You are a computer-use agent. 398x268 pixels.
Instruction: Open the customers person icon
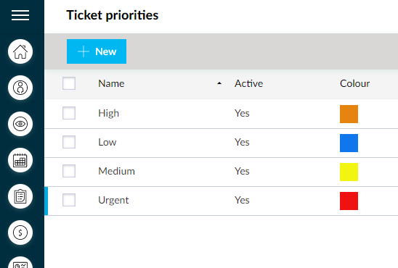tap(20, 88)
